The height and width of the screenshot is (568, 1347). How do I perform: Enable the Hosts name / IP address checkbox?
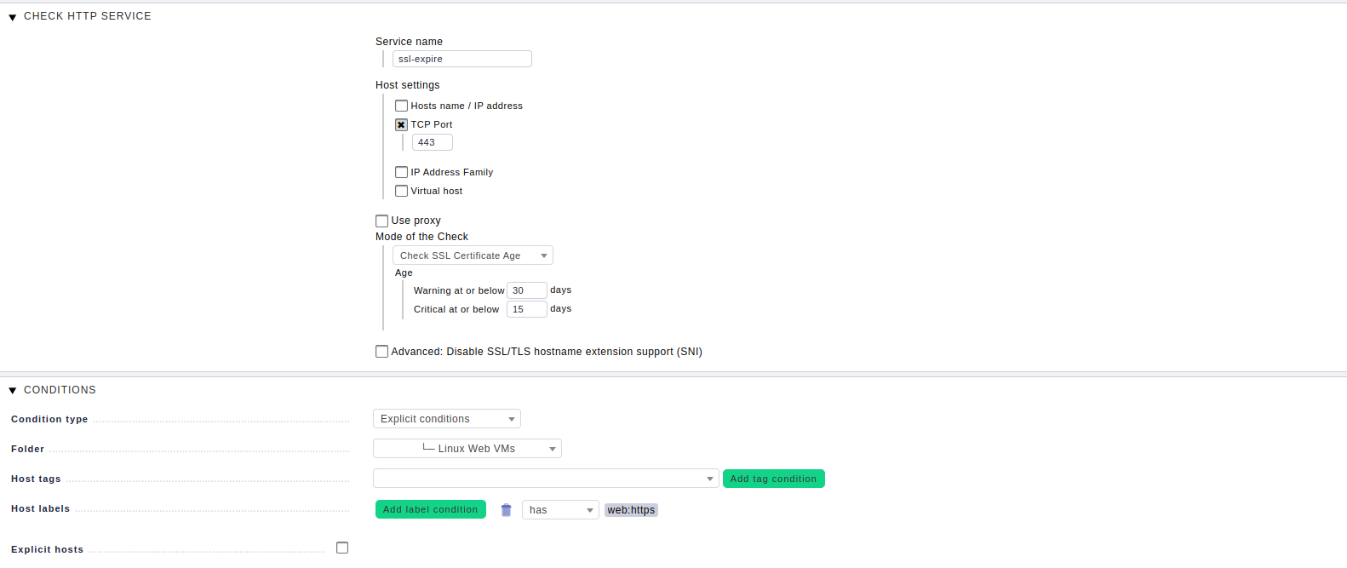pyautogui.click(x=401, y=106)
